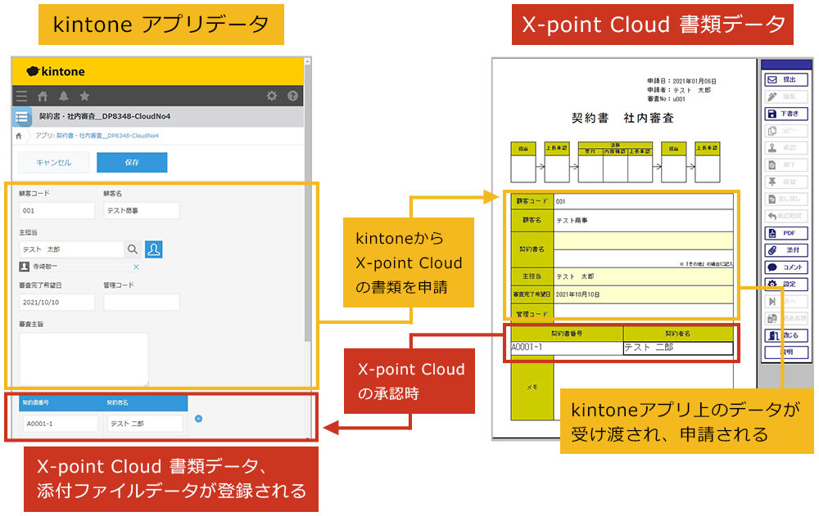Click the 承認取戻 undo button

[x=786, y=216]
